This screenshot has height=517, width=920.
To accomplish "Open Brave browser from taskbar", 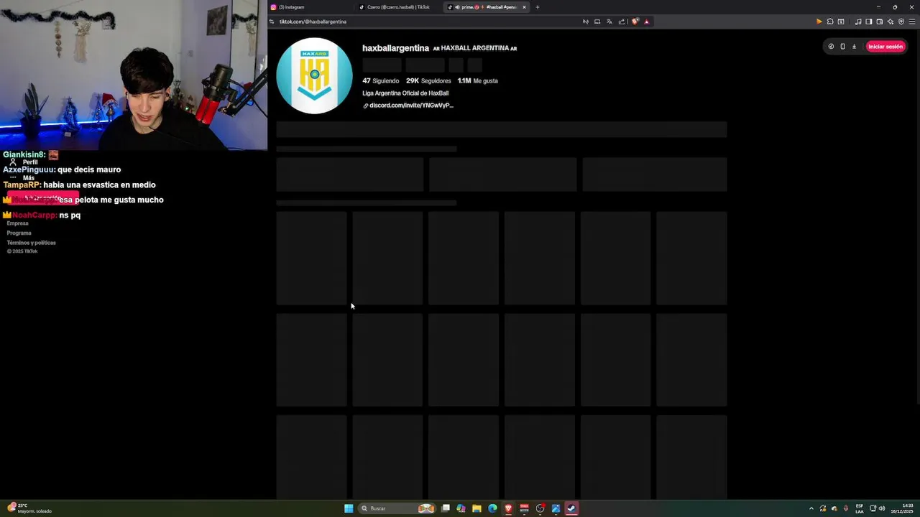I will point(509,508).
